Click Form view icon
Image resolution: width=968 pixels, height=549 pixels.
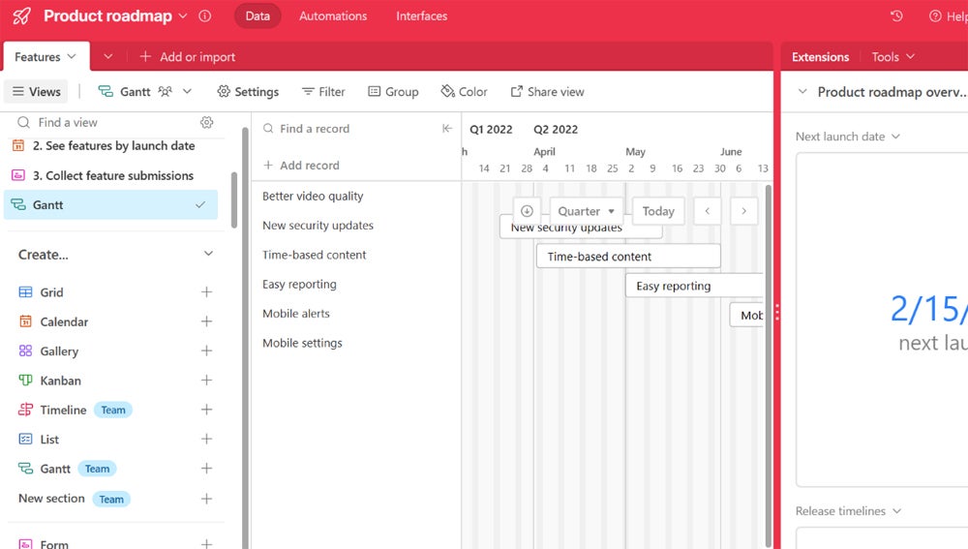click(25, 544)
